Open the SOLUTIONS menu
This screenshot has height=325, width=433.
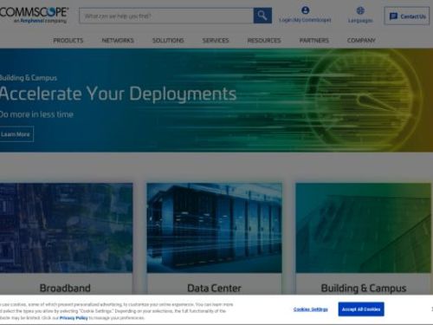coord(168,41)
